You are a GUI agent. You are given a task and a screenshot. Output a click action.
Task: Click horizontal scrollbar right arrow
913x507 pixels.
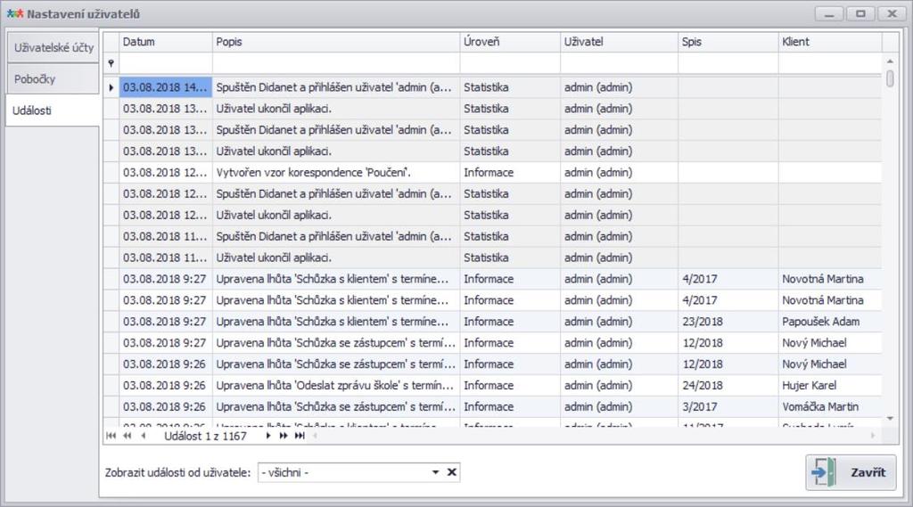coord(873,436)
